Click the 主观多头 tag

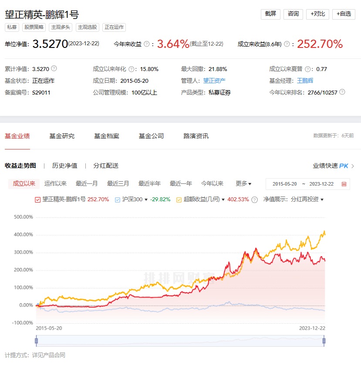61,27
